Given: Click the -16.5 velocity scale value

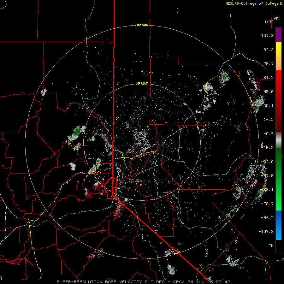Looking at the screenshot, I should 267,148.
